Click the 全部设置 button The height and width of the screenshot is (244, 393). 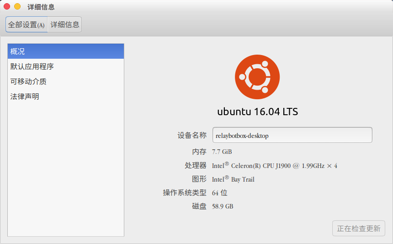tap(27, 25)
